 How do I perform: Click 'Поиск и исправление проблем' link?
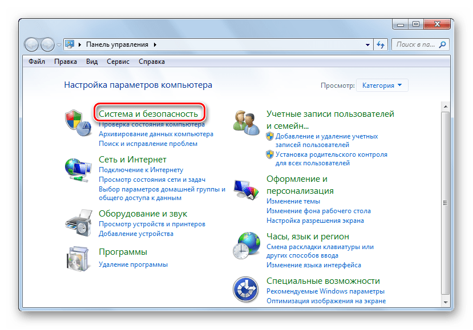click(148, 144)
